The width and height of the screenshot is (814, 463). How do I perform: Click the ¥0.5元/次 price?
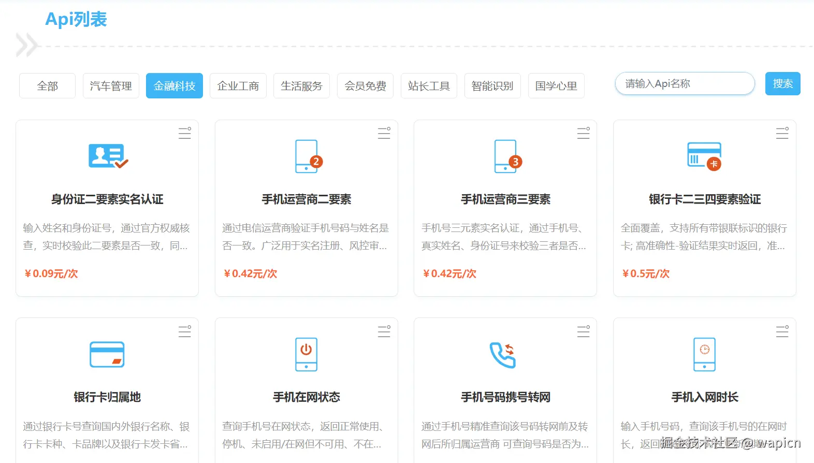[646, 273]
